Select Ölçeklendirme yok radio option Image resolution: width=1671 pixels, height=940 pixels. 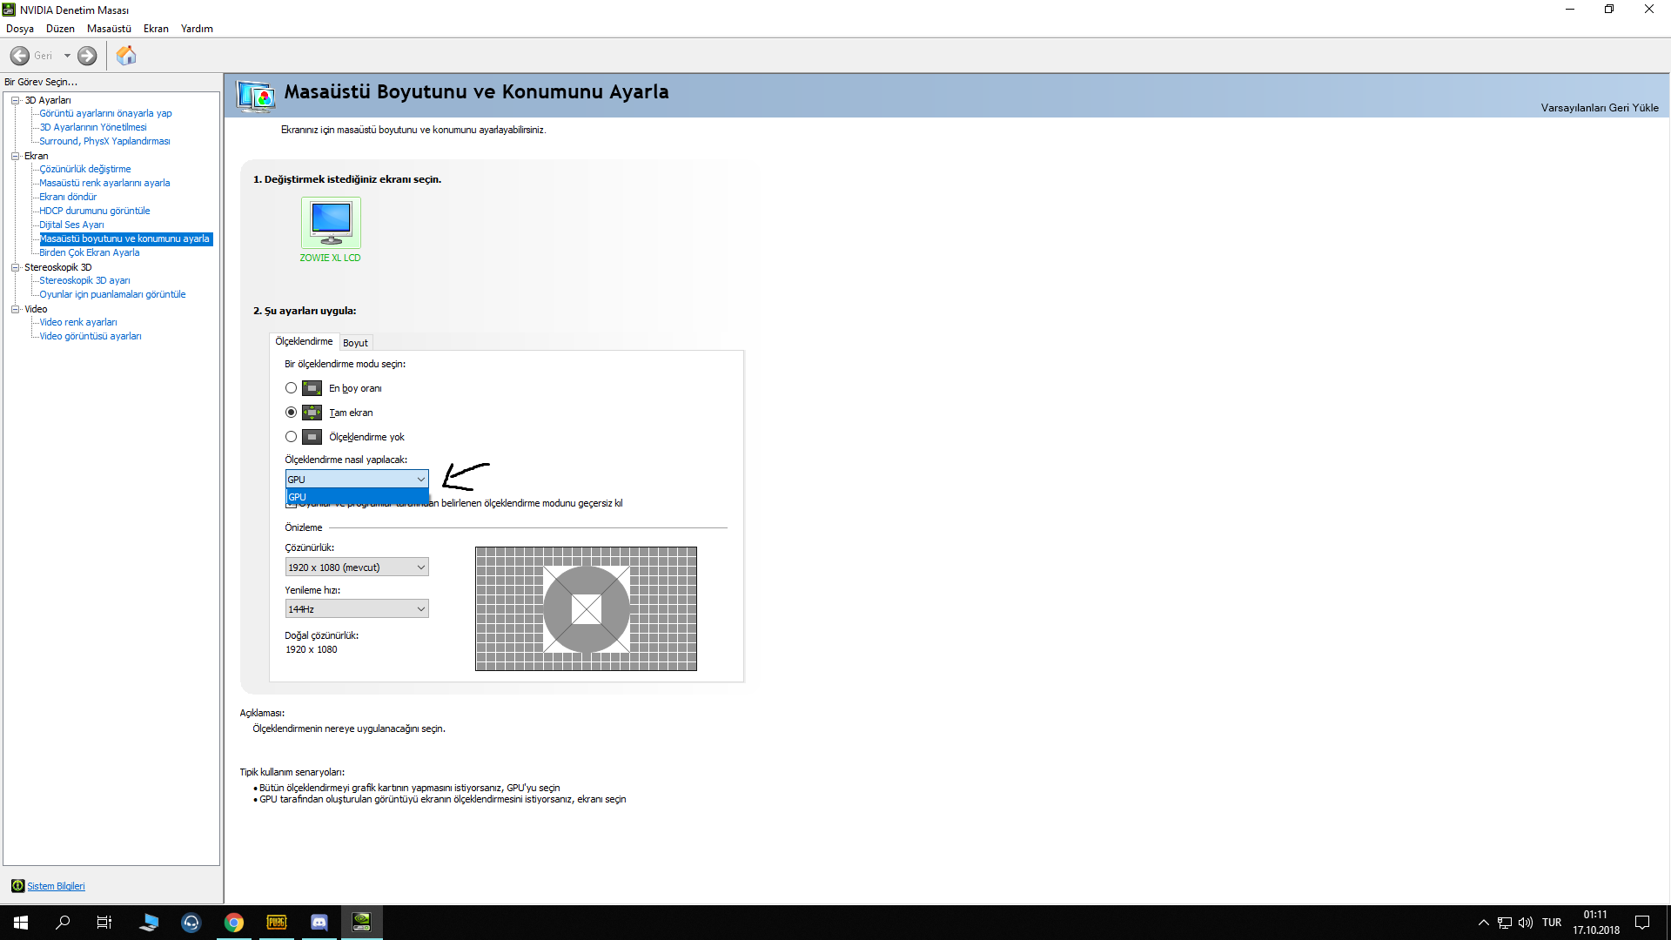(291, 437)
